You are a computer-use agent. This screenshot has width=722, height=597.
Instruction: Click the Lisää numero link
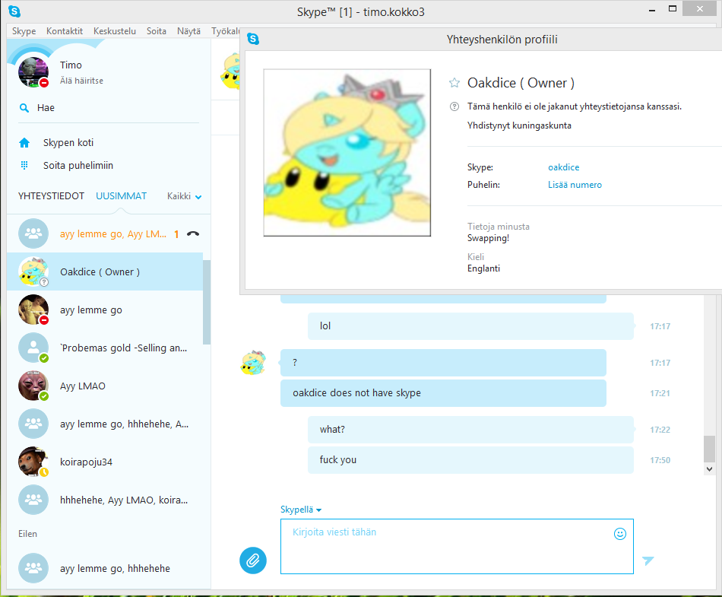tap(575, 185)
